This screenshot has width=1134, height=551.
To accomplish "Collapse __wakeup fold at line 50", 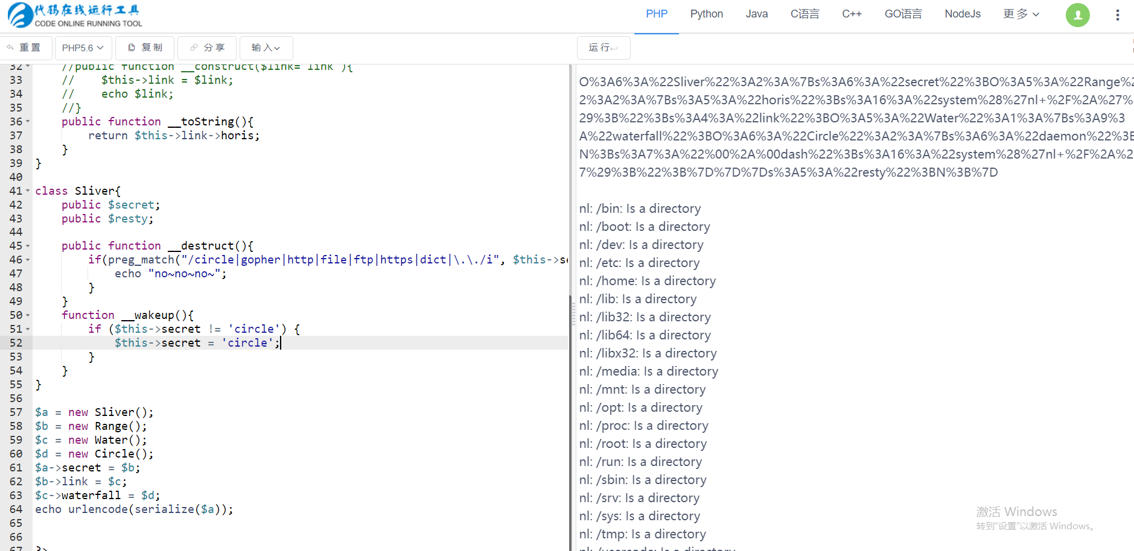I will [28, 315].
